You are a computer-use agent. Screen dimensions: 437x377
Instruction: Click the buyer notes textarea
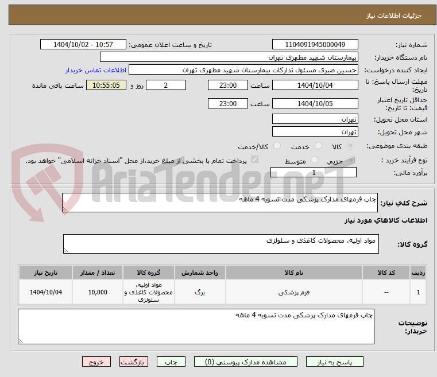196,327
